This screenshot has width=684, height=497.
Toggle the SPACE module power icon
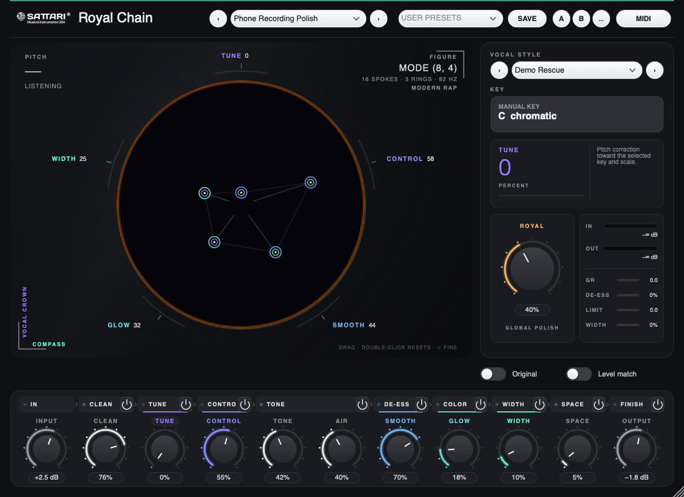tap(598, 404)
